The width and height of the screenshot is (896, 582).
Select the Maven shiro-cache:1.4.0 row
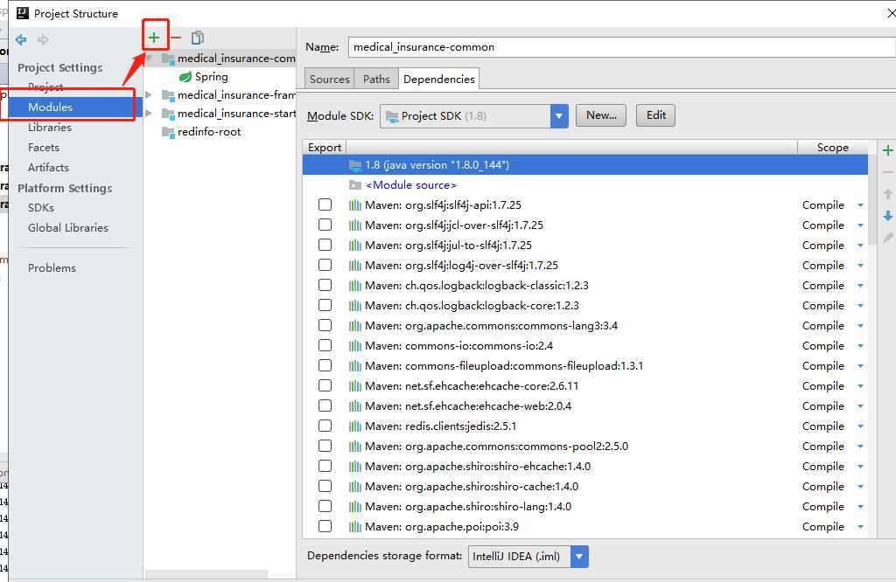tap(585, 486)
